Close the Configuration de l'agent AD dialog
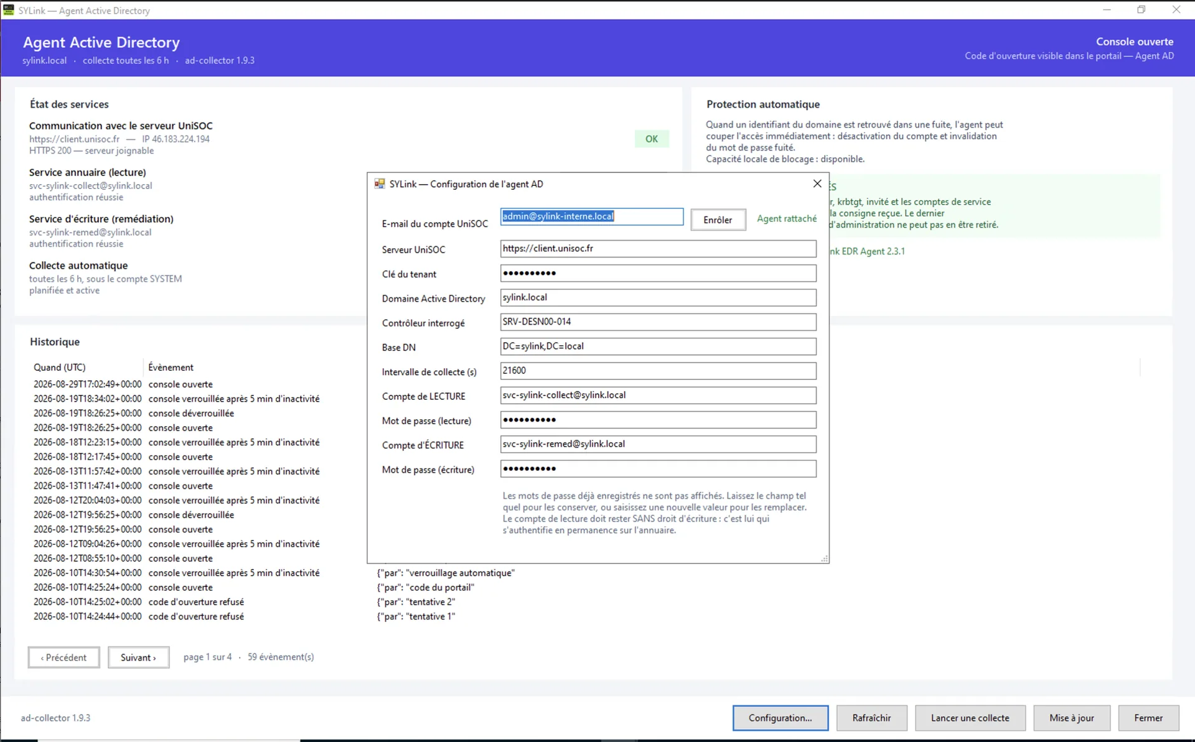 (x=817, y=183)
